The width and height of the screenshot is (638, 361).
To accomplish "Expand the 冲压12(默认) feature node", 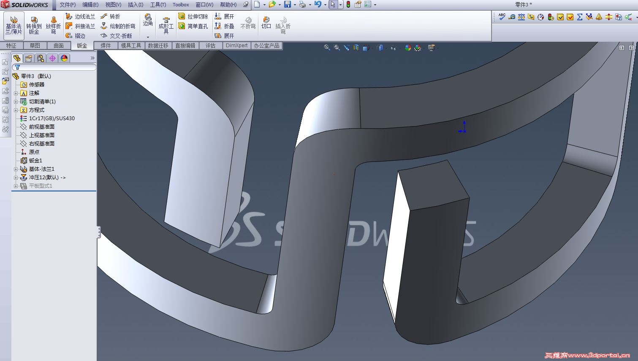I will [x=16, y=178].
